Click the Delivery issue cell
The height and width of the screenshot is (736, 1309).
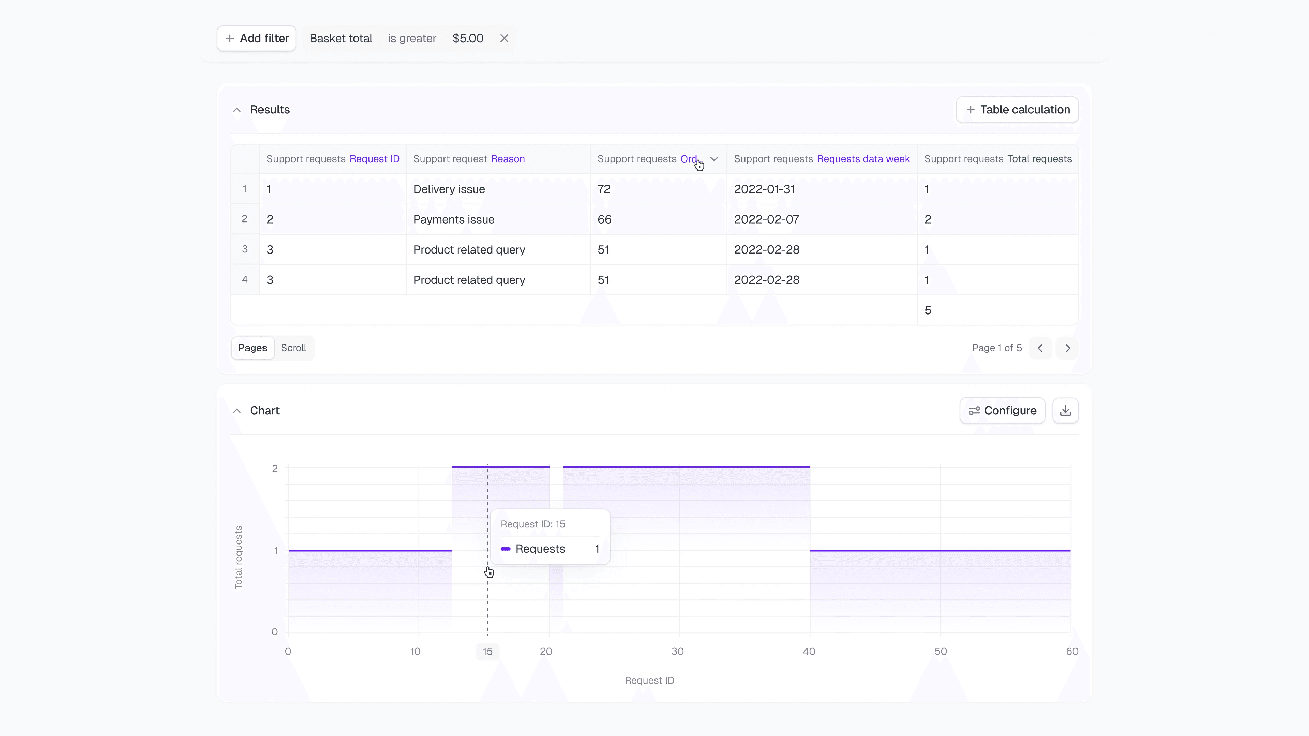click(x=498, y=189)
